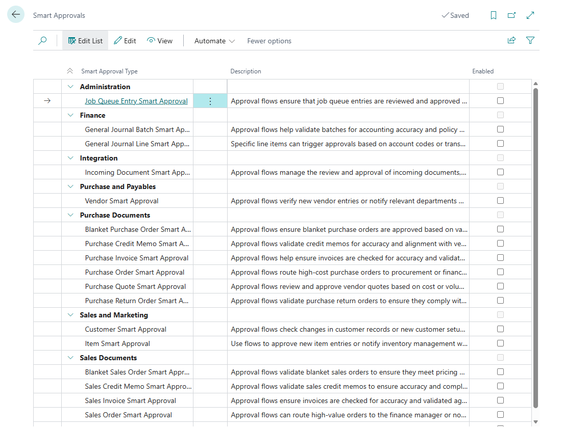
Task: Open the filter pane icon
Action: (x=530, y=40)
